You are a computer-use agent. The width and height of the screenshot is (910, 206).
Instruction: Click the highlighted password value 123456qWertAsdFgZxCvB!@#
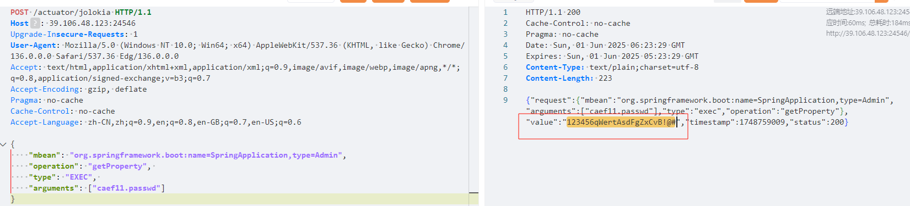pyautogui.click(x=622, y=122)
